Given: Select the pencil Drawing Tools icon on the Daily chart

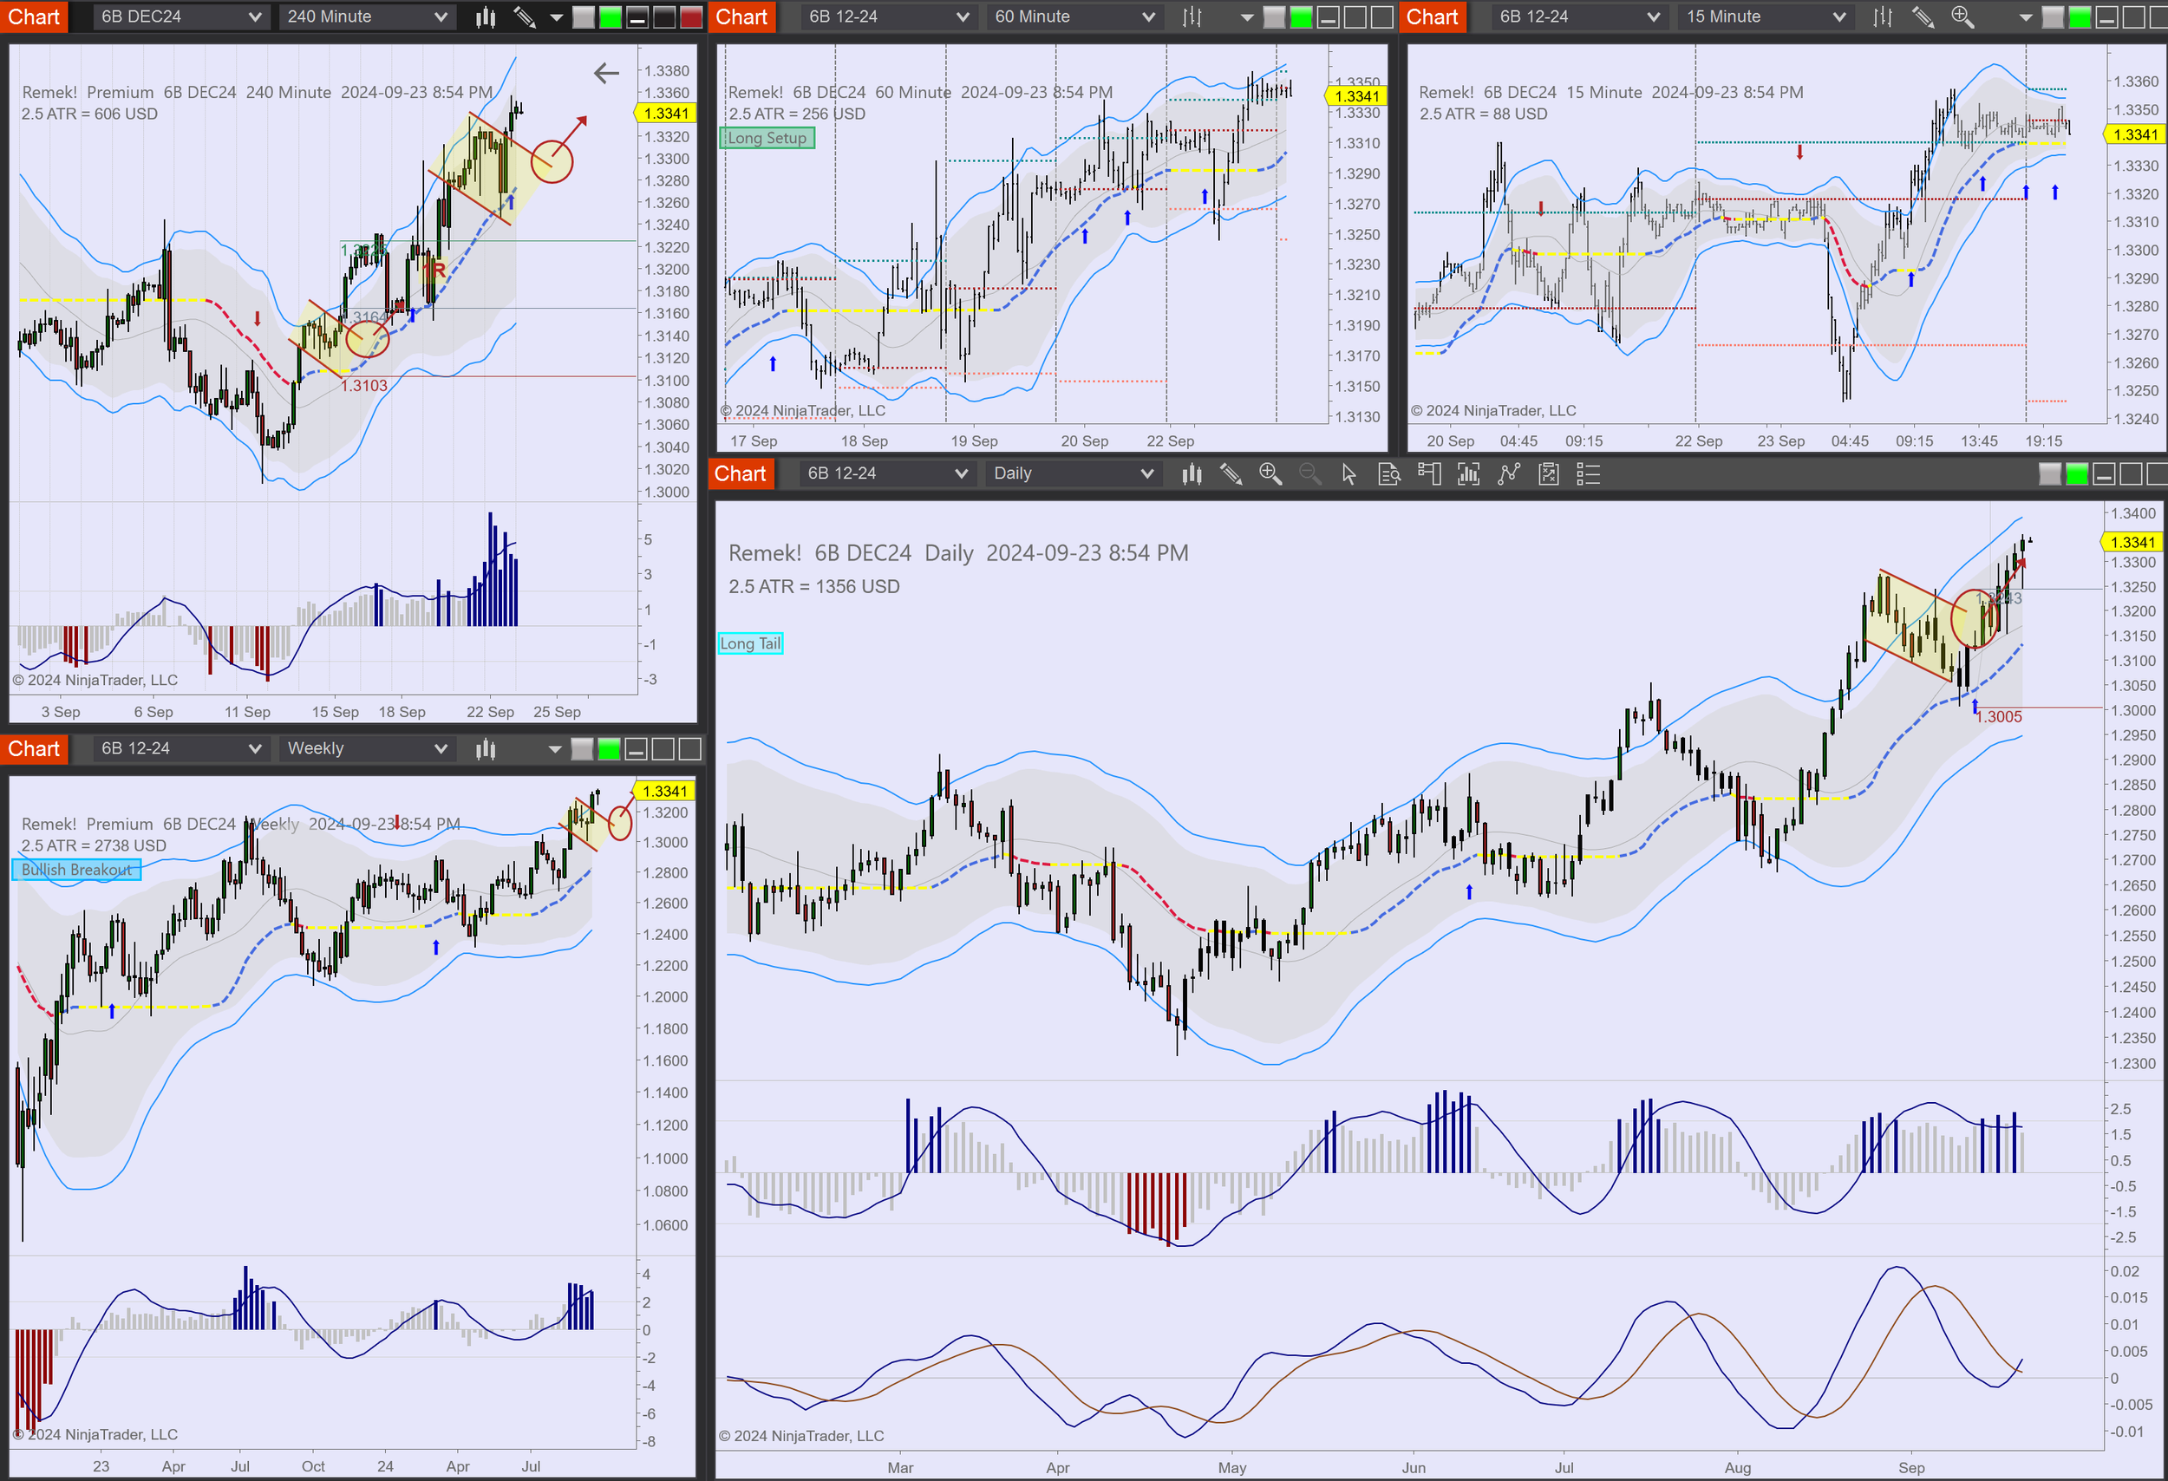Looking at the screenshot, I should click(x=1231, y=474).
